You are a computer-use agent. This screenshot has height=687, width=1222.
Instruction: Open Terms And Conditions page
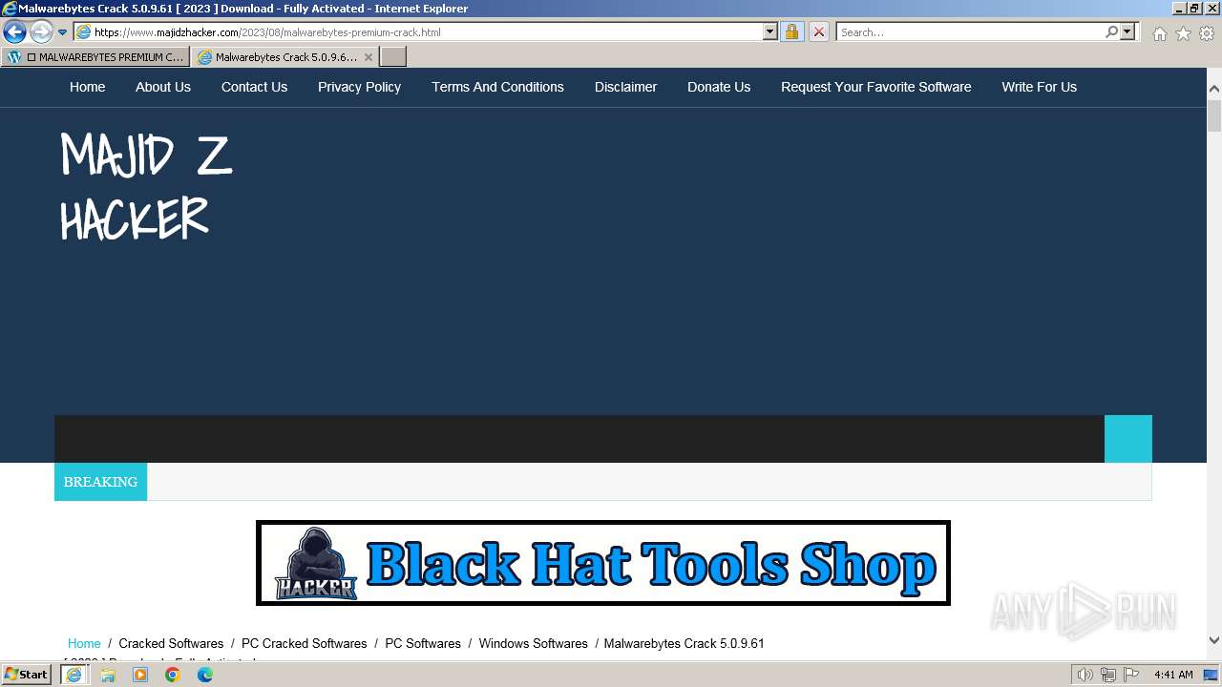[x=497, y=87]
